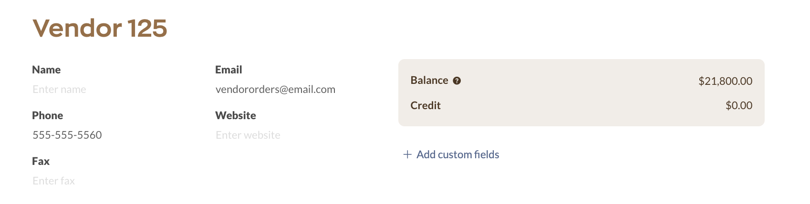The height and width of the screenshot is (204, 810).
Task: Click the $21,800.00 balance amount
Action: [x=725, y=81]
